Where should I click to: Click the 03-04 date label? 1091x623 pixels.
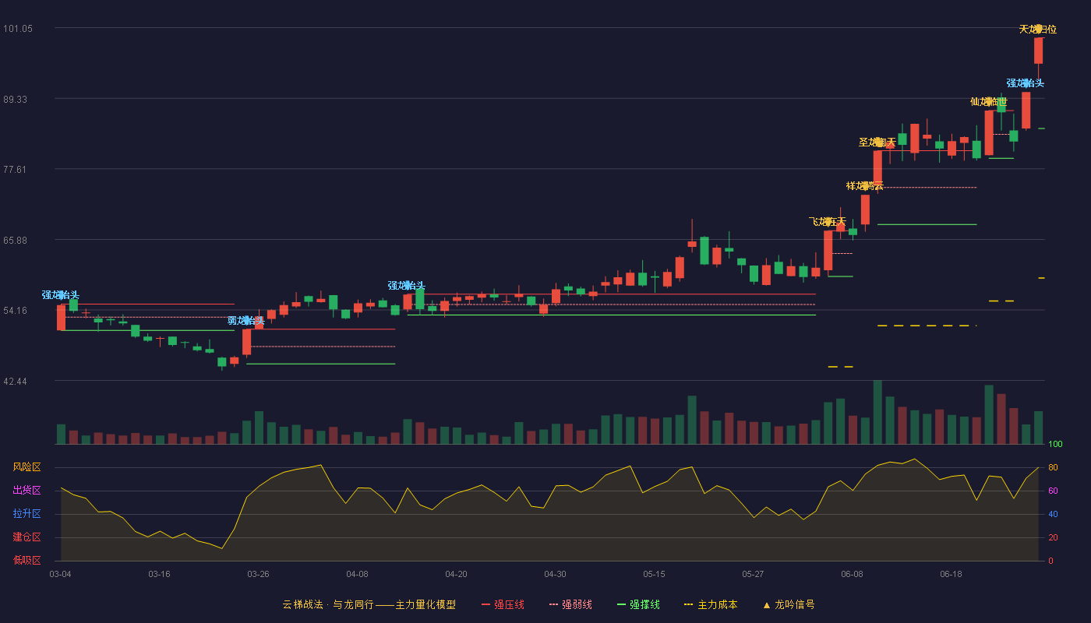pos(60,574)
